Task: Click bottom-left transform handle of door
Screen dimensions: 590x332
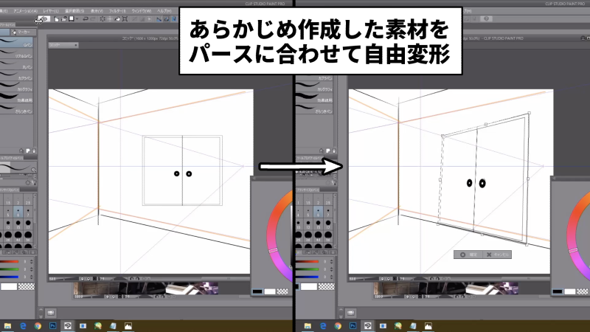Action: coord(438,224)
